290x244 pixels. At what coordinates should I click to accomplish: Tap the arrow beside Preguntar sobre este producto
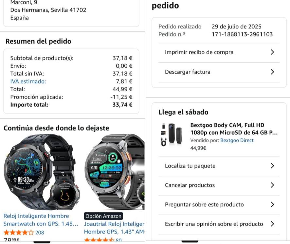[x=272, y=204]
